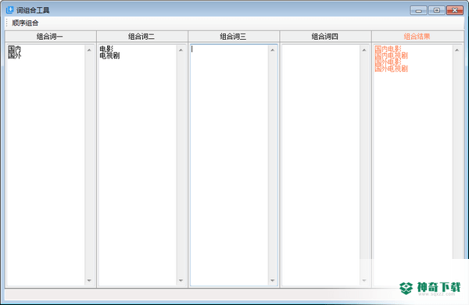469x305 pixels.
Task: Click the 组合词二 column header
Action: point(141,37)
